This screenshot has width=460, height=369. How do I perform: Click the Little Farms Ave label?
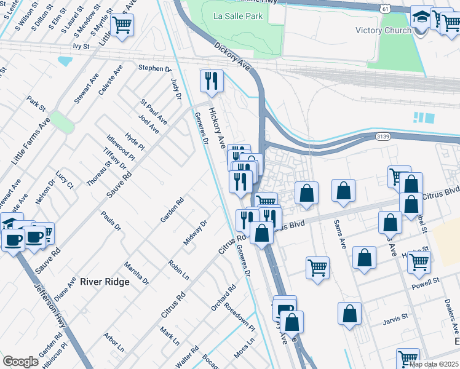pyautogui.click(x=31, y=141)
